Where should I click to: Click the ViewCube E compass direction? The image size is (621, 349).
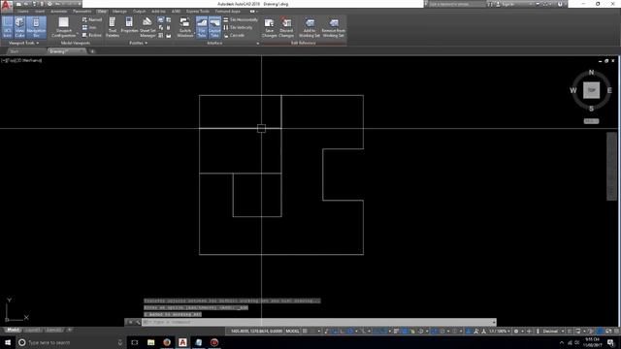(609, 90)
